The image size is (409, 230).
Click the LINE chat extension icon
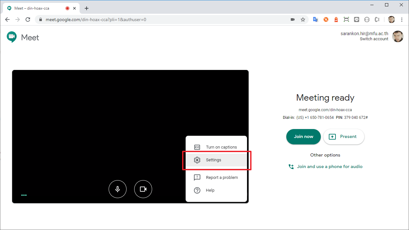pos(357,19)
